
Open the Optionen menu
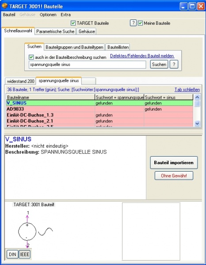48,15
